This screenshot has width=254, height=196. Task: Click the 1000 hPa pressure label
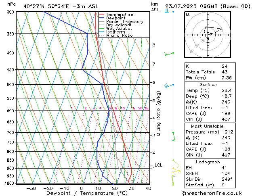pyautogui.click(x=10, y=183)
